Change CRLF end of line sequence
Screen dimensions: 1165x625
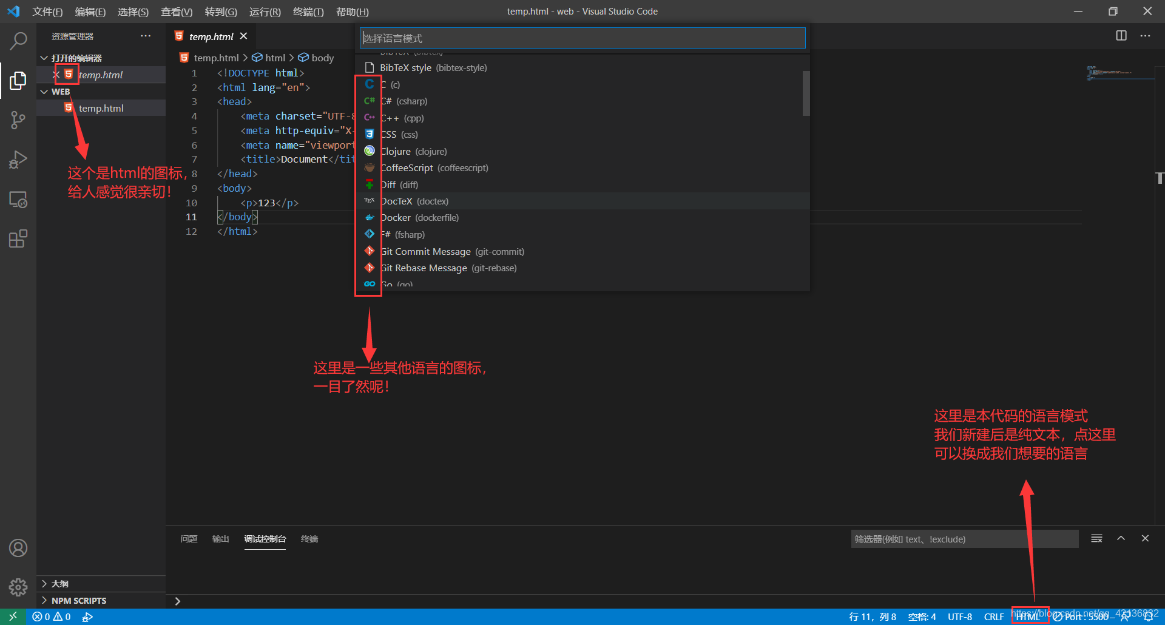pos(994,617)
